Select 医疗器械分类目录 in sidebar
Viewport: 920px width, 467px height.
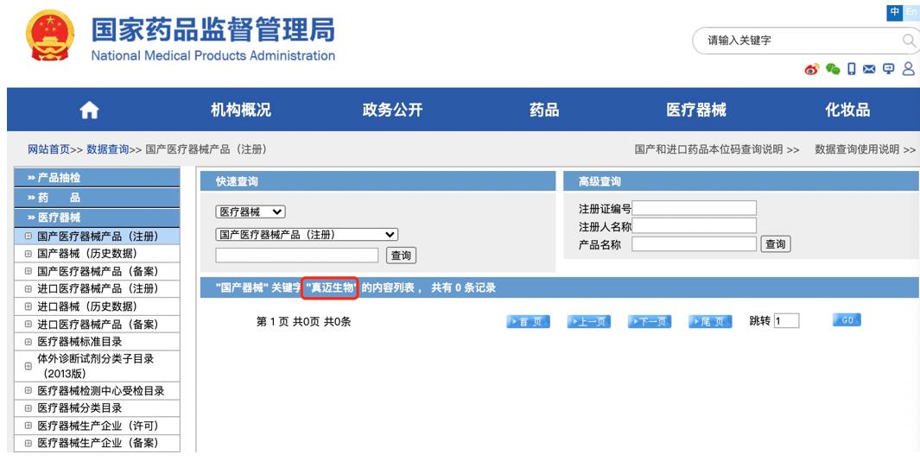tap(79, 408)
